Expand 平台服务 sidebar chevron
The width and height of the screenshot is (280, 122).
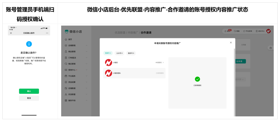pyautogui.click(x=87, y=76)
